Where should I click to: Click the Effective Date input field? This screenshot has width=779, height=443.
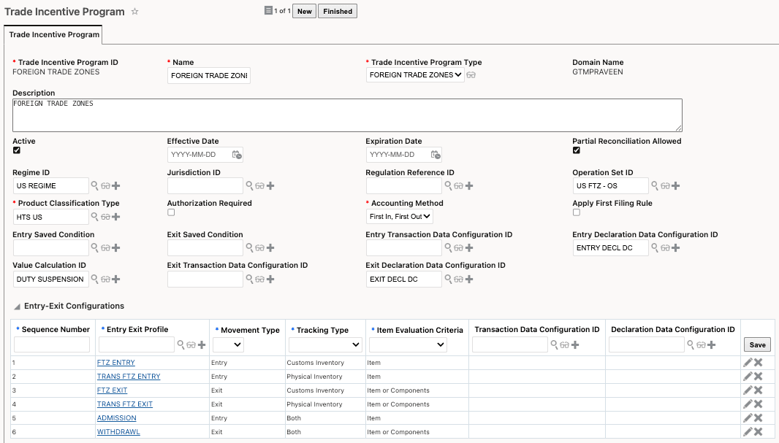(199, 155)
